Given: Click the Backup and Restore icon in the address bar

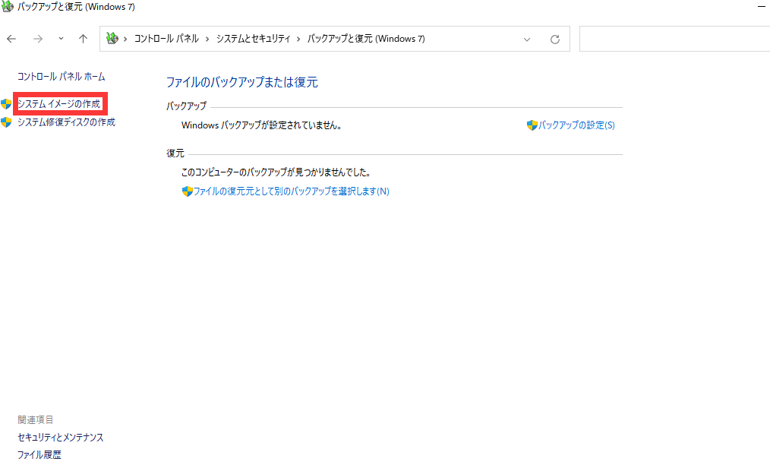Looking at the screenshot, I should click(x=112, y=38).
